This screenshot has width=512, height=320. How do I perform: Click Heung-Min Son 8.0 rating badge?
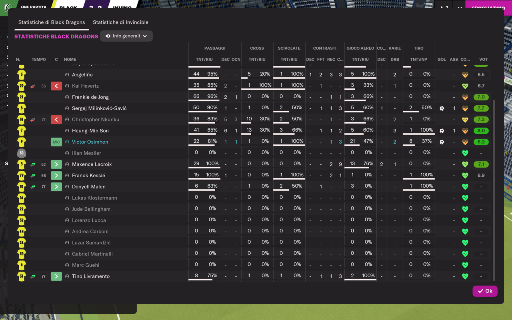coord(481,131)
